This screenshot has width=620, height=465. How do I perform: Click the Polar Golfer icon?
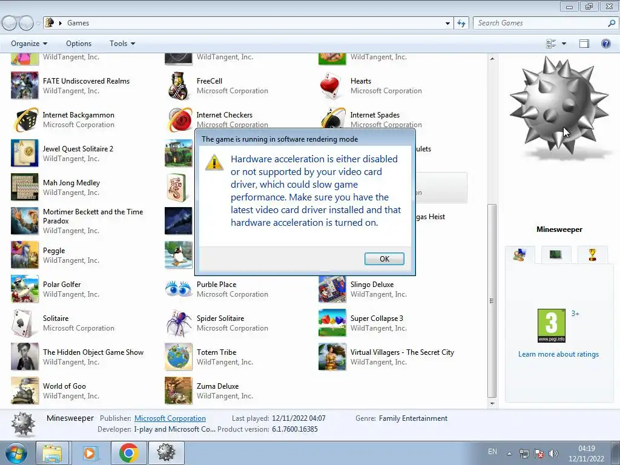click(x=24, y=289)
